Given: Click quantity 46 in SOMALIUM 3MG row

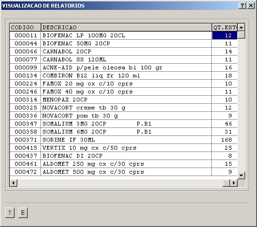Looking at the screenshot, I should [225, 124].
